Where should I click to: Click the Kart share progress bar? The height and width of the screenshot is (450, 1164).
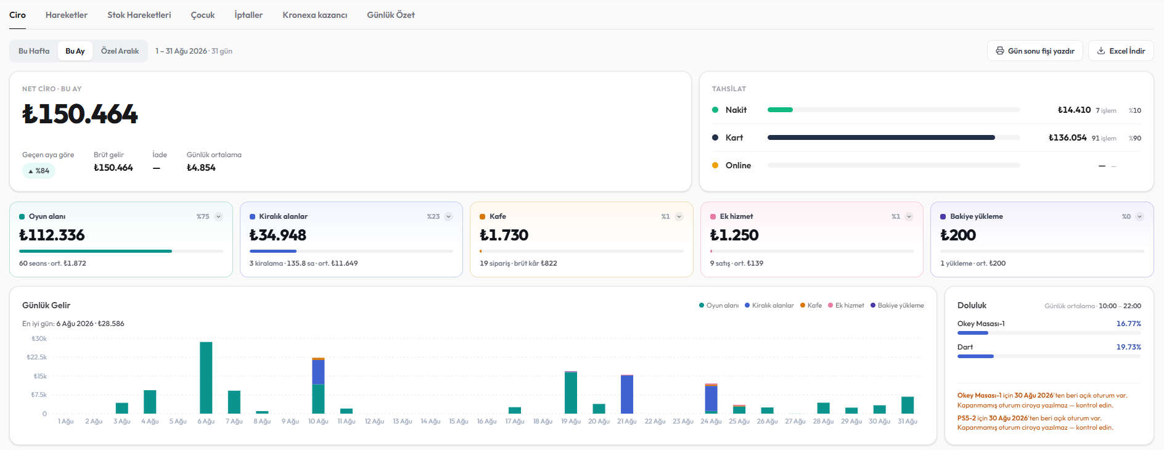click(893, 137)
